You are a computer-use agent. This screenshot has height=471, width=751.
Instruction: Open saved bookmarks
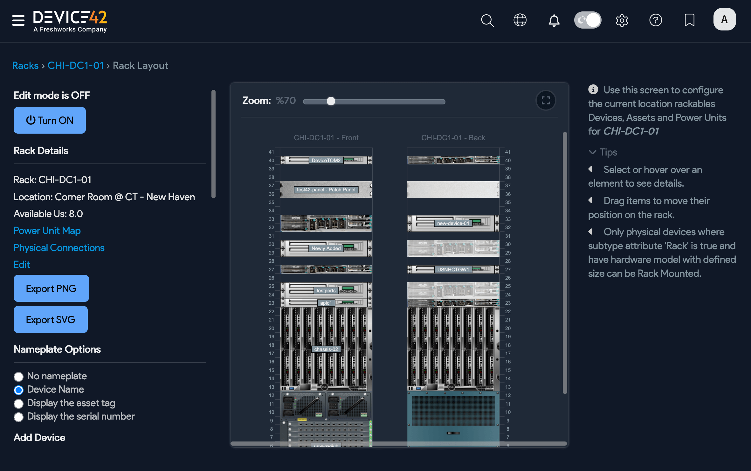690,20
